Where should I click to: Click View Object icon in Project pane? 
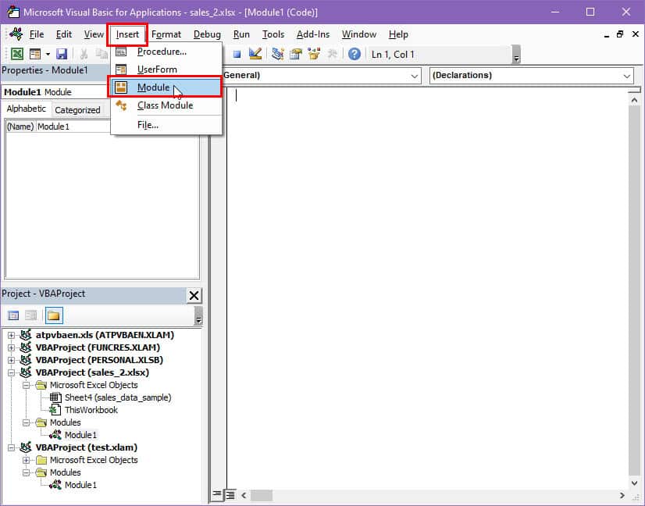[31, 315]
